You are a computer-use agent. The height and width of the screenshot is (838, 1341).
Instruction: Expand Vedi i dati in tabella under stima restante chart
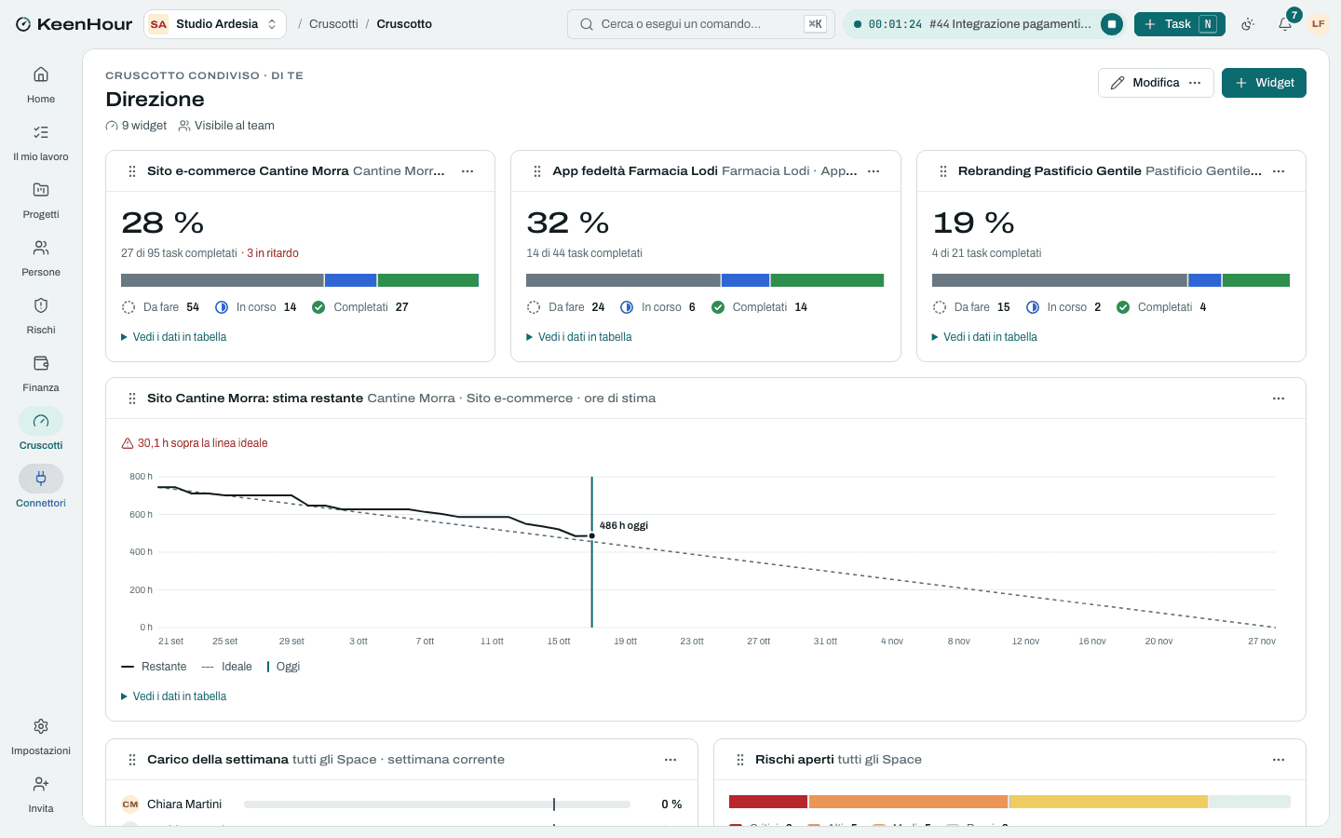(173, 696)
